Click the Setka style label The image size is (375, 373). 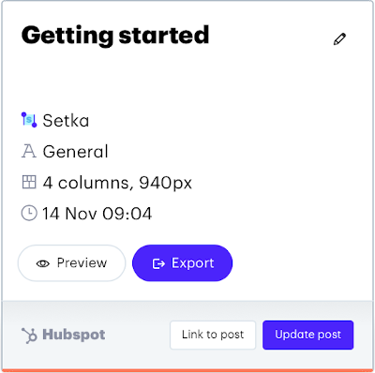tap(66, 121)
